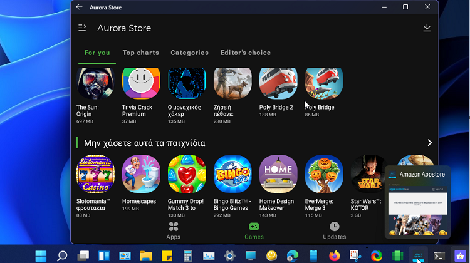Open Bingo Blitz game icon
Viewport: 470px width, 263px height.
pyautogui.click(x=232, y=174)
